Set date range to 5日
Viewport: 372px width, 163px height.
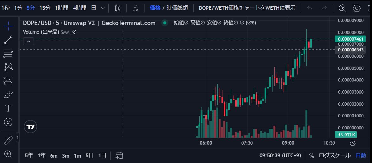coord(89,156)
